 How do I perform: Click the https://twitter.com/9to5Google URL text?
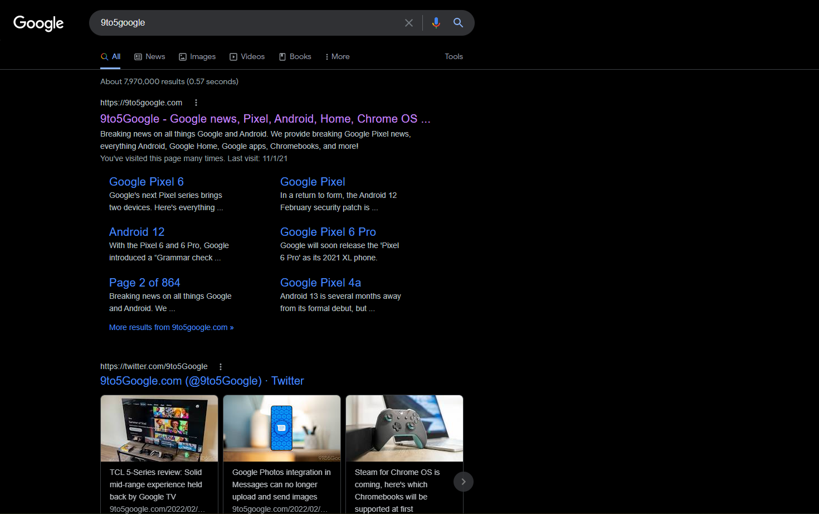(154, 366)
